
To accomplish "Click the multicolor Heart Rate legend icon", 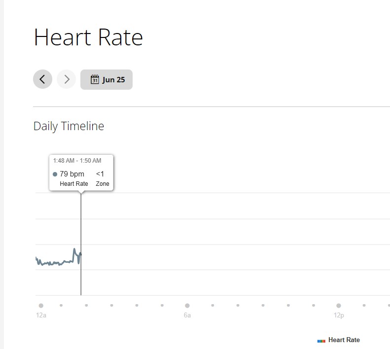I will point(321,341).
